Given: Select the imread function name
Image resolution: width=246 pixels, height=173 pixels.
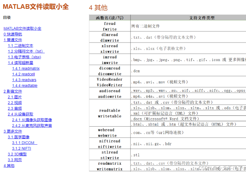Looking at the screenshot, I should [110, 57].
